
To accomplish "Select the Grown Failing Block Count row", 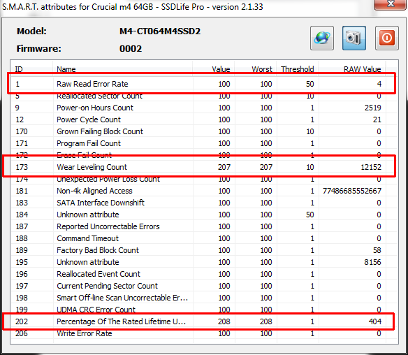I will point(204,131).
